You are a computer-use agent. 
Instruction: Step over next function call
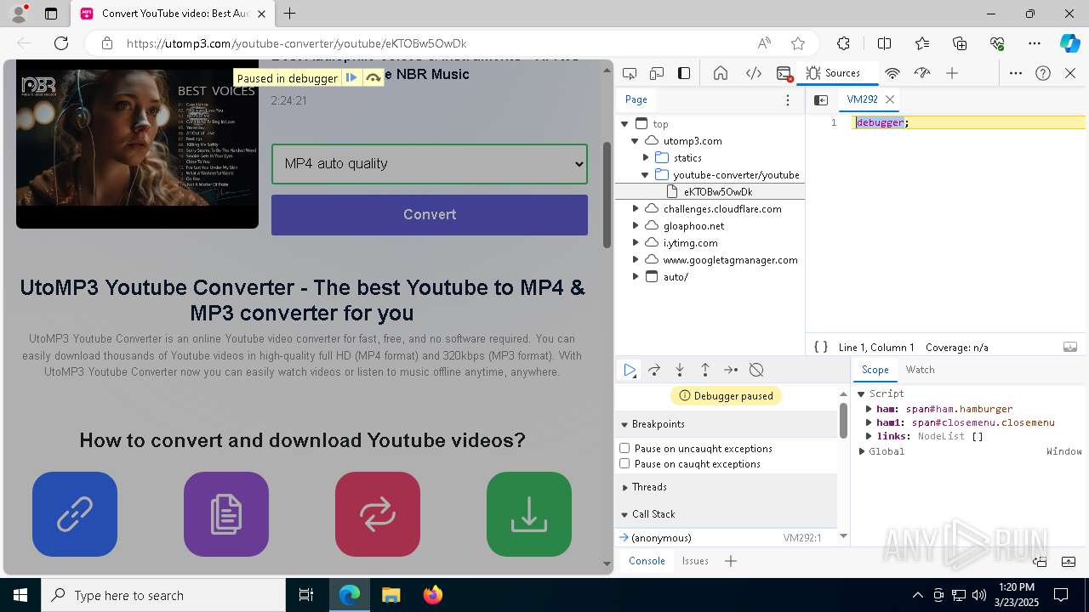point(654,370)
